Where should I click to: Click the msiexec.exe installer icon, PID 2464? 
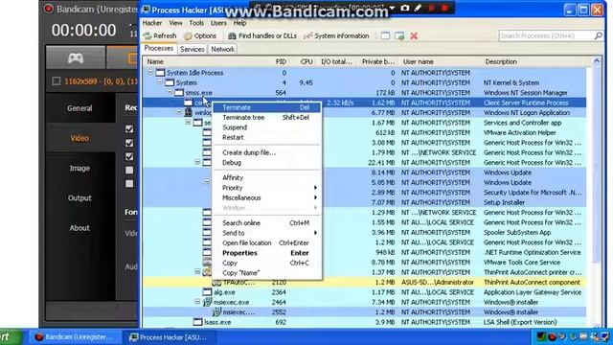coord(207,302)
